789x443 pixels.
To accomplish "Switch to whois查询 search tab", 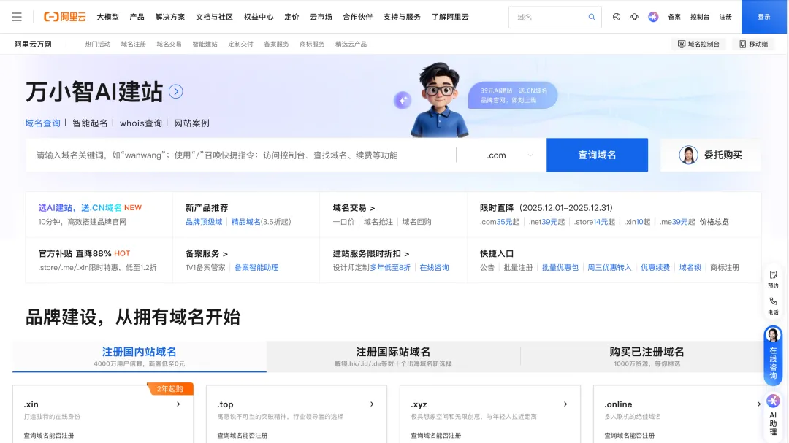I will [141, 123].
